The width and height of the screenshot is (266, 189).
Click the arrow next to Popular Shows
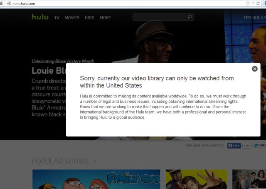95,161
